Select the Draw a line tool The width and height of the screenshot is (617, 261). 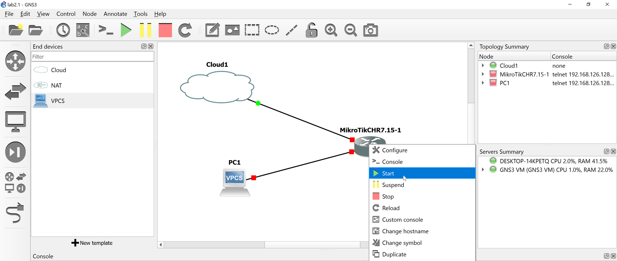pos(292,30)
